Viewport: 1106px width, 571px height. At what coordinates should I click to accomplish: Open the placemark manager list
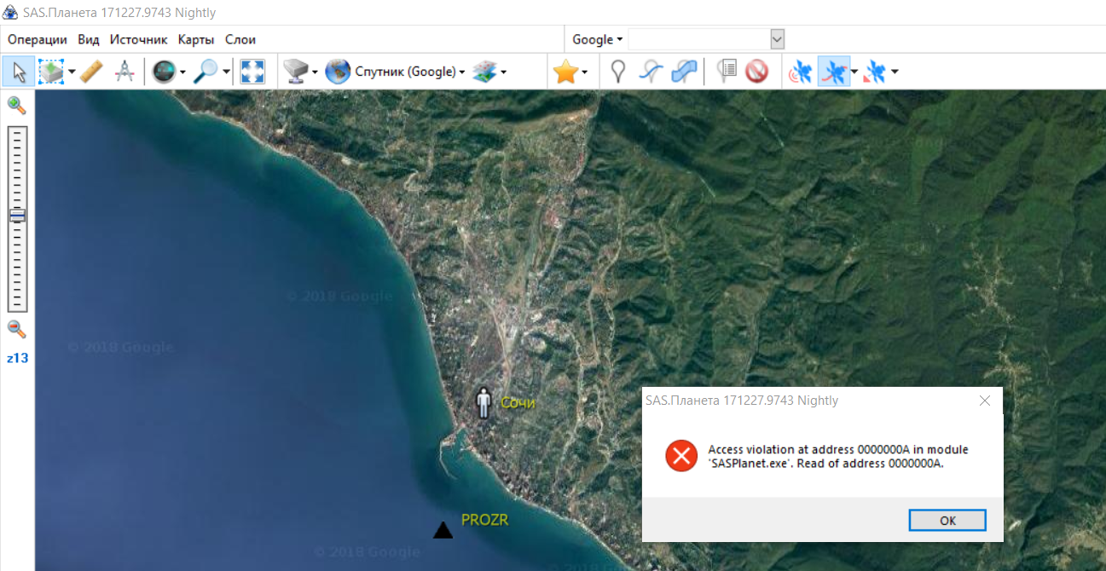tap(726, 72)
